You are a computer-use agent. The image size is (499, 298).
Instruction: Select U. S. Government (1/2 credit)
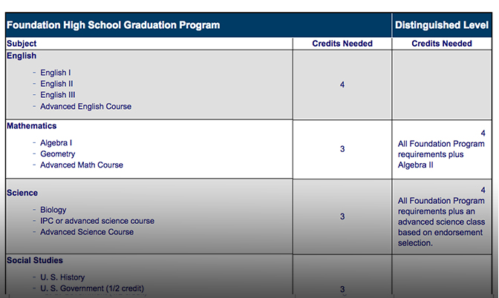pos(92,288)
